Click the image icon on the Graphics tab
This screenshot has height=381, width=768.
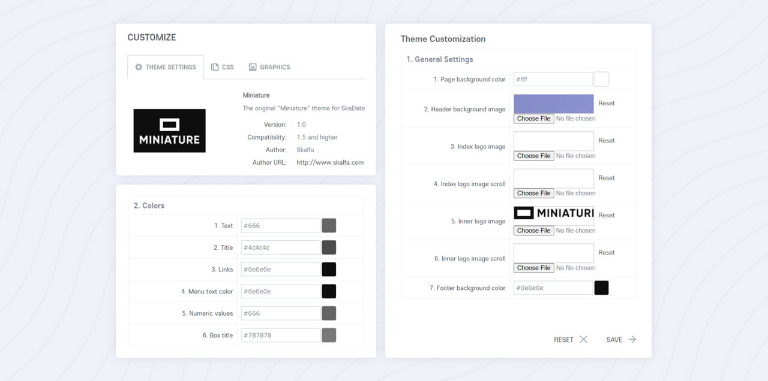(252, 67)
